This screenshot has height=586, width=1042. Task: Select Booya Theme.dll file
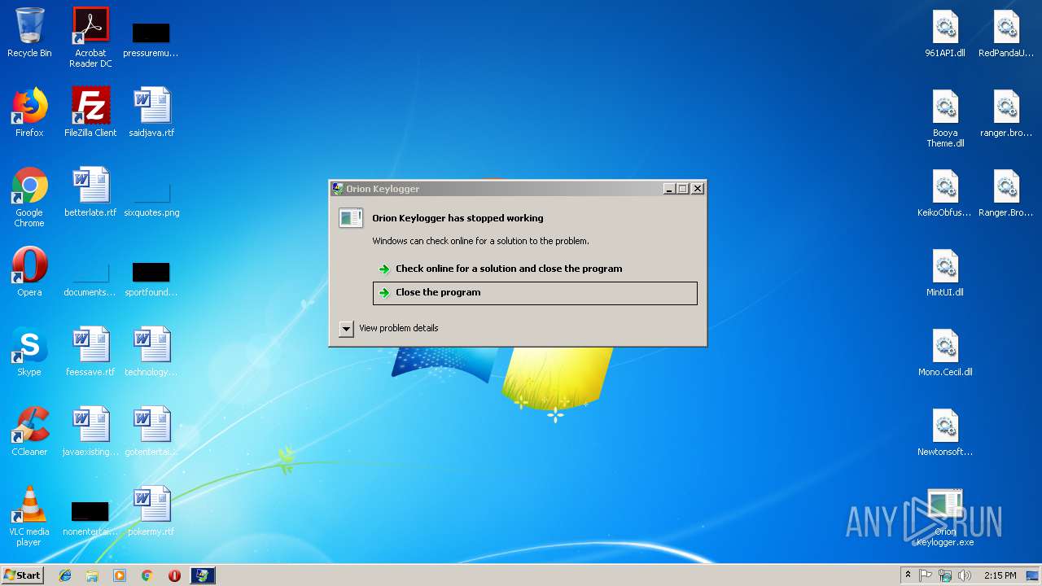(x=945, y=117)
